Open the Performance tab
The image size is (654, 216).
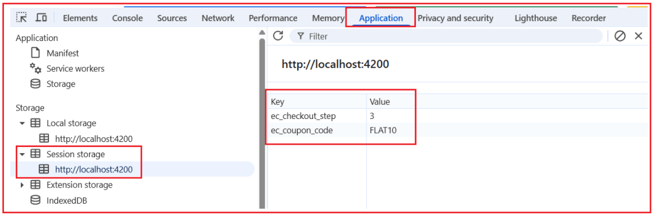pos(273,19)
